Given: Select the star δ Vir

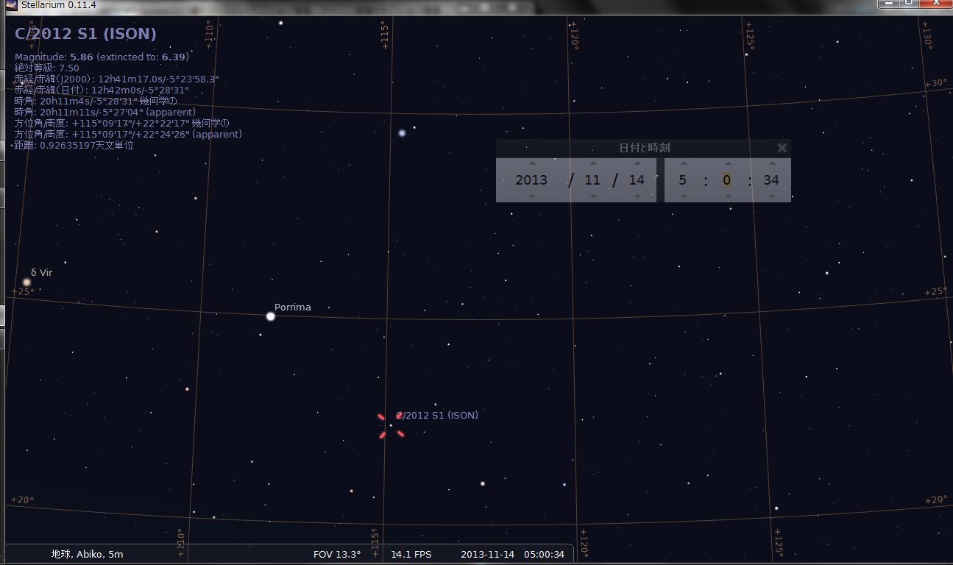Looking at the screenshot, I should tap(26, 282).
